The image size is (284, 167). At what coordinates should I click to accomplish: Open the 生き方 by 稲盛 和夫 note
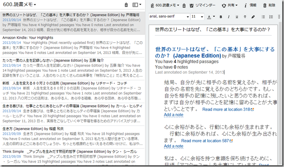click(x=72, y=137)
